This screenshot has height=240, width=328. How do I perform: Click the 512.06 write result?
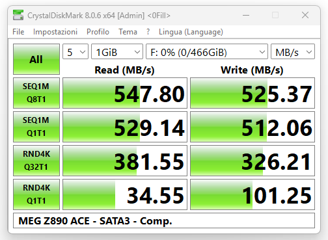click(x=253, y=127)
